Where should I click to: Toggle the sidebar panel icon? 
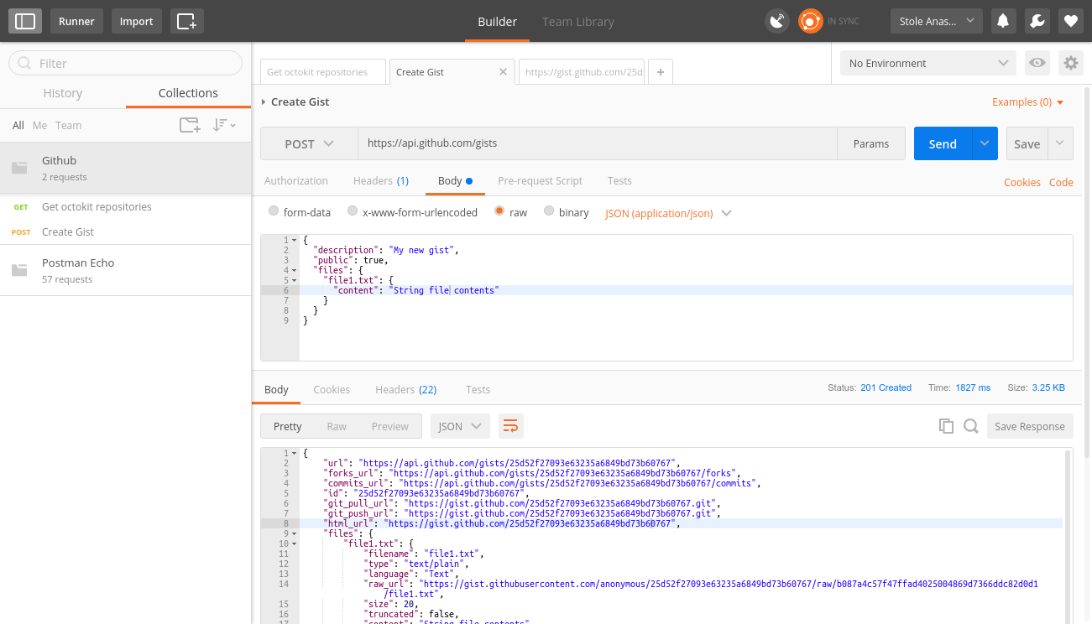[25, 21]
